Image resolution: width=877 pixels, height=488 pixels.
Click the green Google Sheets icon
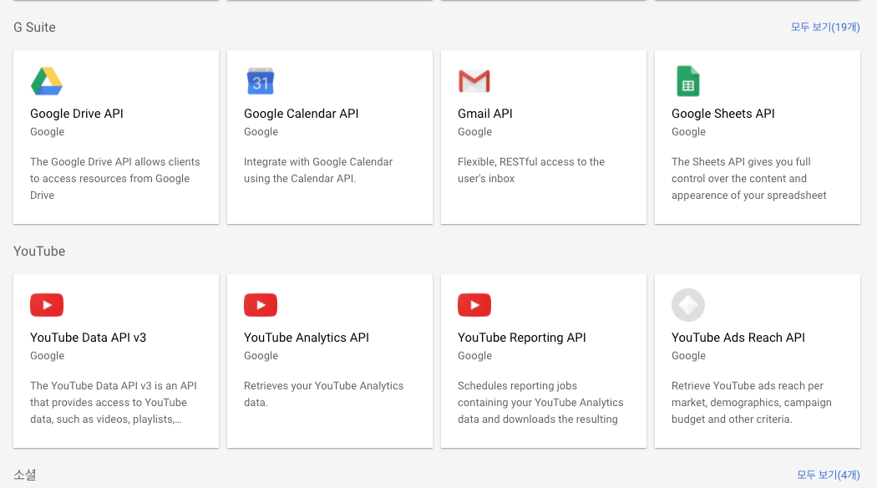pyautogui.click(x=688, y=81)
